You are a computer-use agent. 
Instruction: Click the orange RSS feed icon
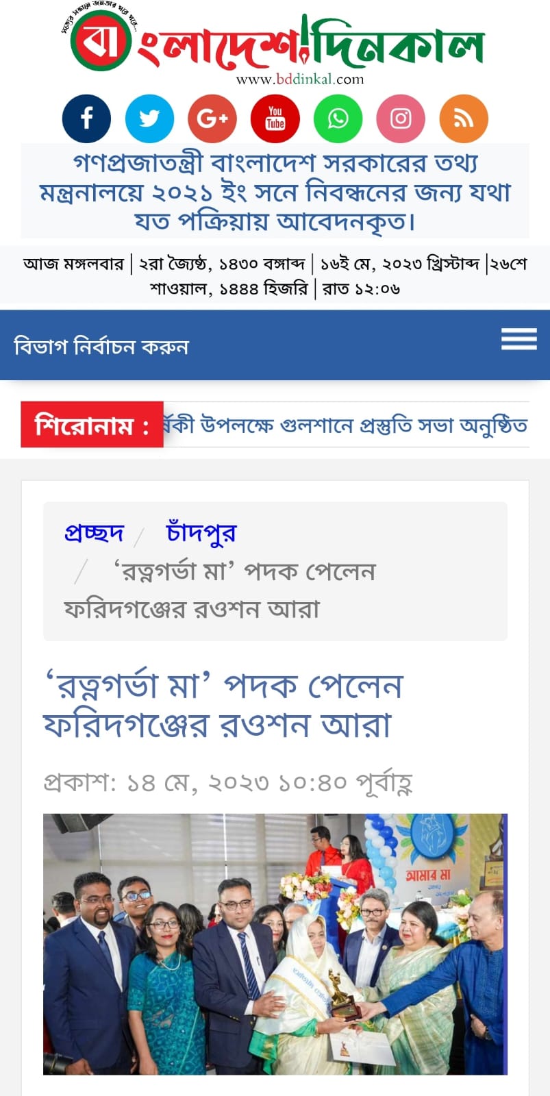click(x=464, y=119)
